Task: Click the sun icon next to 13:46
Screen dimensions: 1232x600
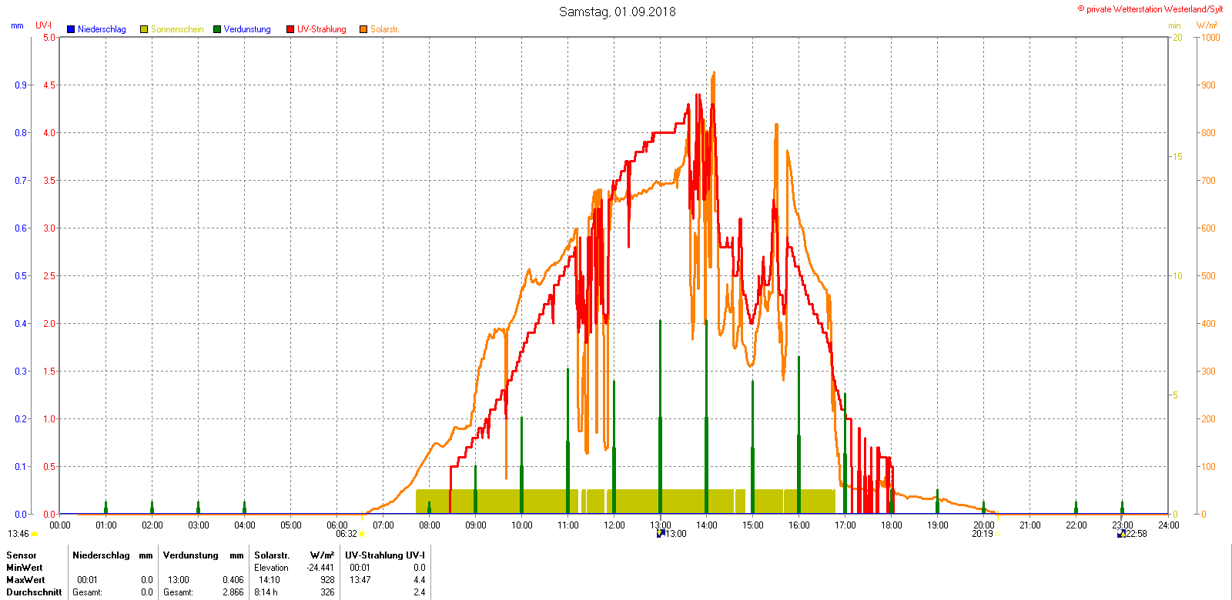Action: pyautogui.click(x=35, y=534)
